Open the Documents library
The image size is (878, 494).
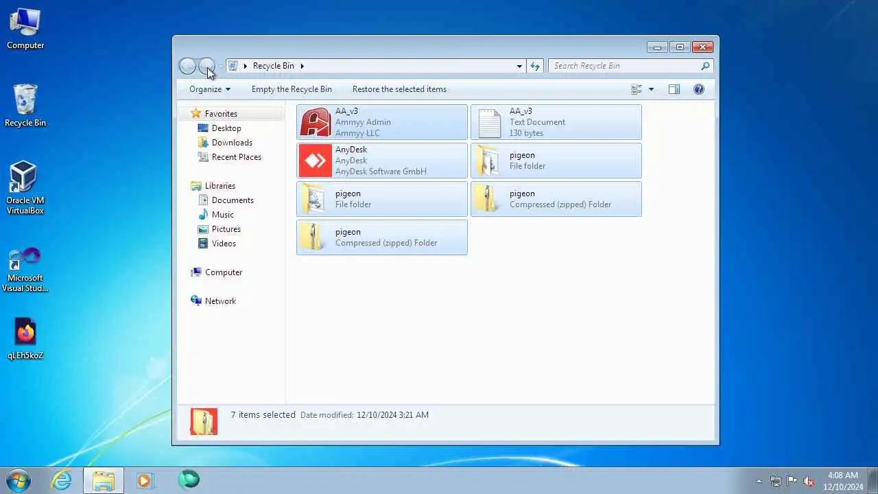click(x=233, y=200)
